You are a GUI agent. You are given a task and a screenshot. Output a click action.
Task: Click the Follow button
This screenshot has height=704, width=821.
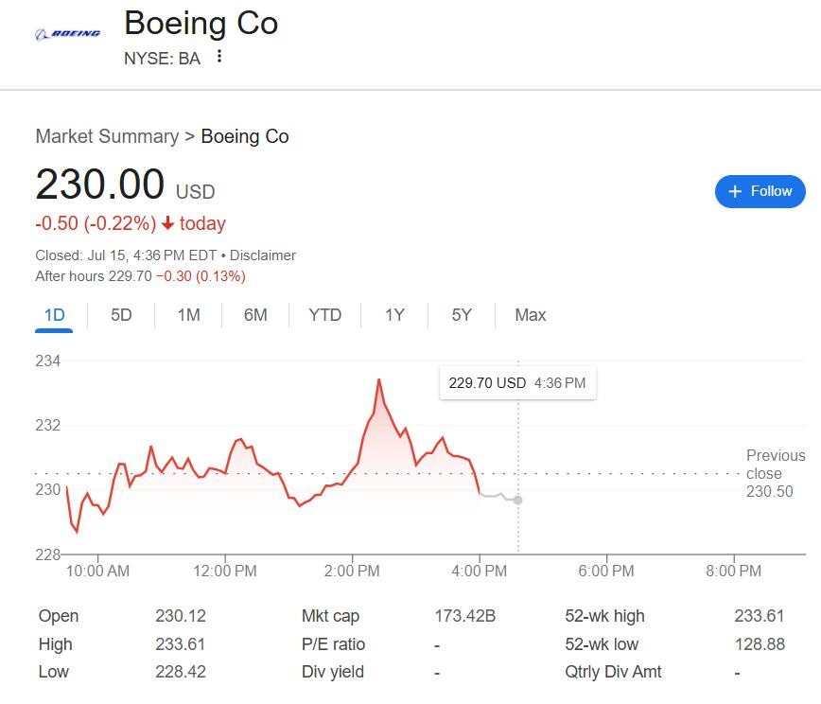point(760,191)
